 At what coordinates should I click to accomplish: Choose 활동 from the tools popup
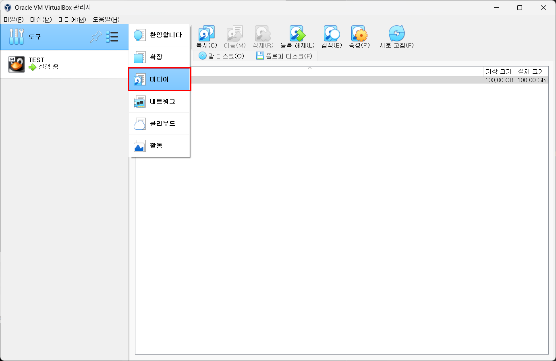click(159, 146)
